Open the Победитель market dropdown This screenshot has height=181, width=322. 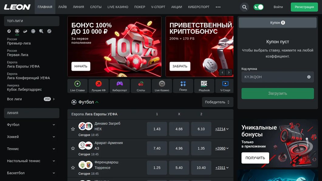[218, 102]
